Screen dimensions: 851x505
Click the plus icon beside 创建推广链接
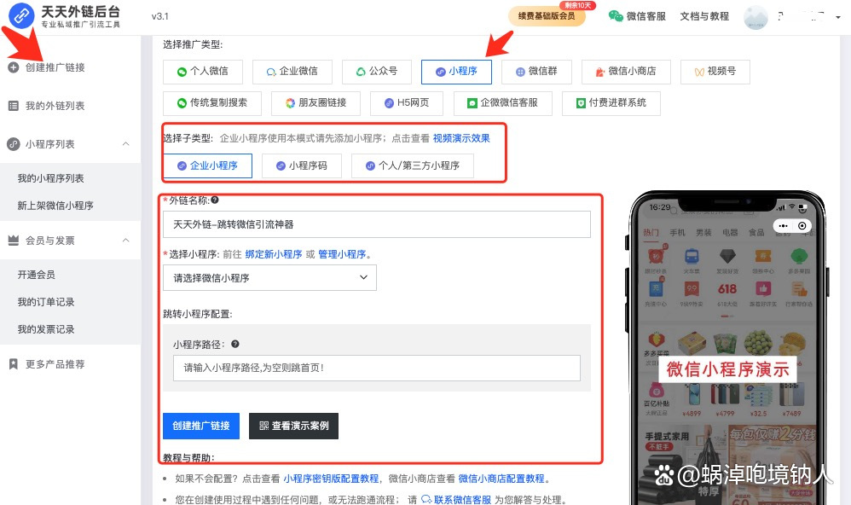tap(14, 67)
